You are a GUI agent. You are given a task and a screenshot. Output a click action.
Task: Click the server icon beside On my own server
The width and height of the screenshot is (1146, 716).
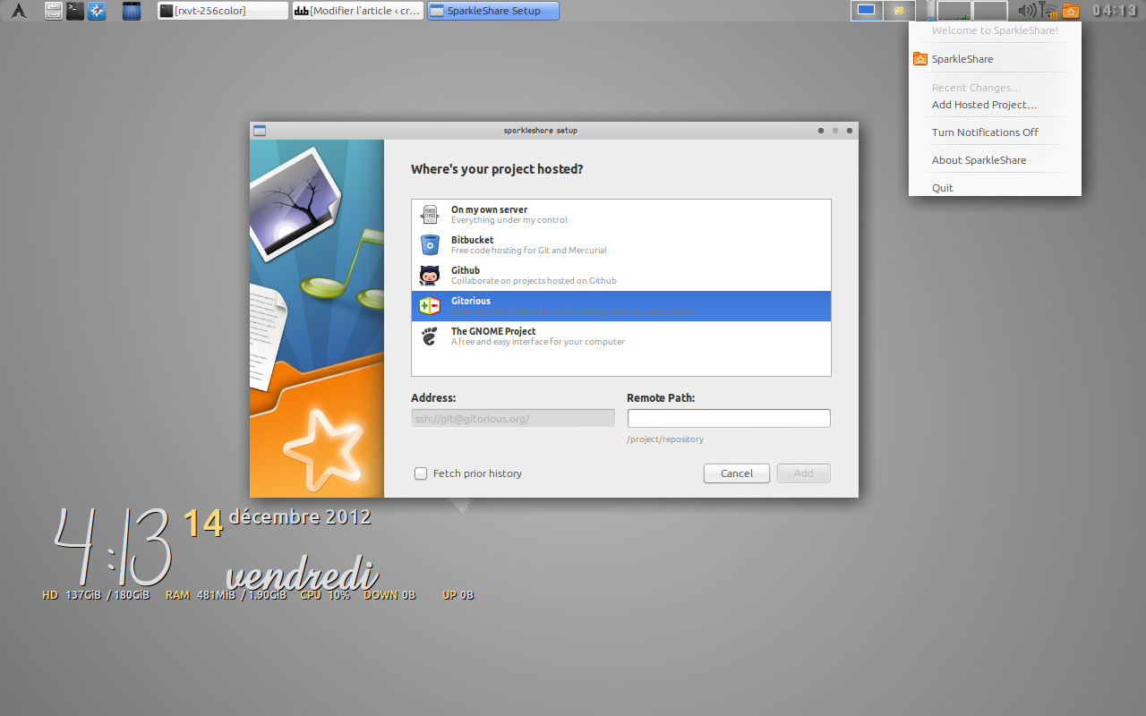click(430, 215)
